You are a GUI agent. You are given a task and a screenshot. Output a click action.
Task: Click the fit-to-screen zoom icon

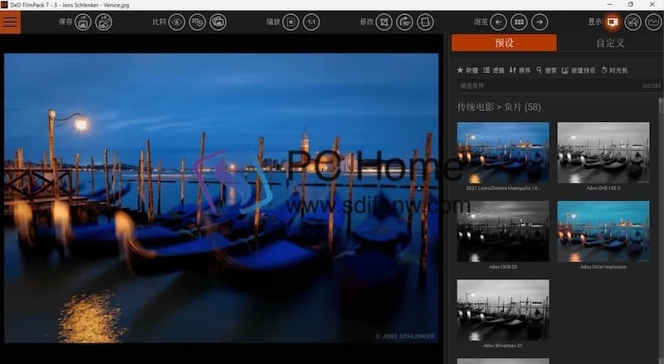click(291, 22)
